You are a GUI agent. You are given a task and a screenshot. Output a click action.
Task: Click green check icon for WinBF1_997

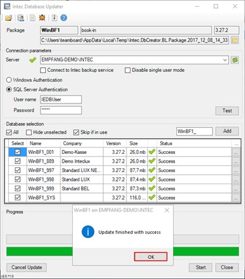point(152,170)
